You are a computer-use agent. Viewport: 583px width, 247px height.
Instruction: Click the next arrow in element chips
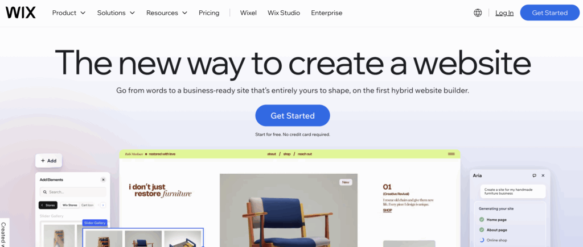pyautogui.click(x=103, y=205)
